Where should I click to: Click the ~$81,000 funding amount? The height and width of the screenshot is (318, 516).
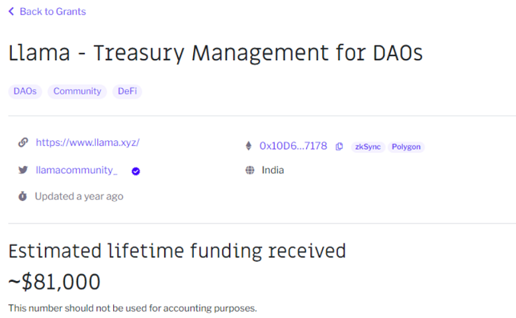point(54,282)
